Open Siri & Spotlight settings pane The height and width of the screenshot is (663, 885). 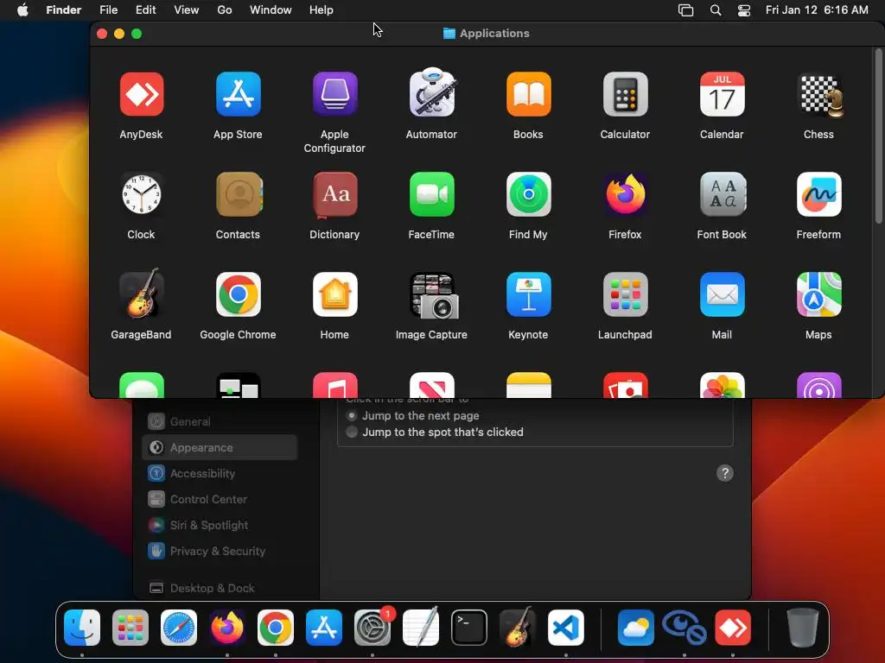pyautogui.click(x=220, y=526)
